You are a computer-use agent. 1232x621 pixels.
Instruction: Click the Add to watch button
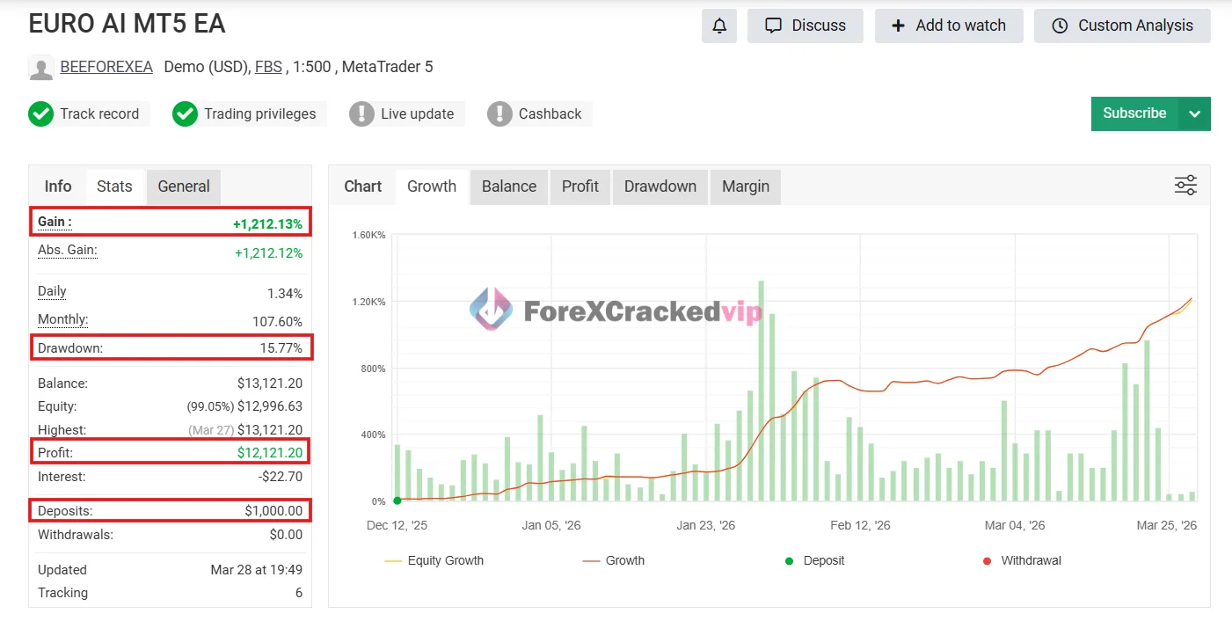949,26
